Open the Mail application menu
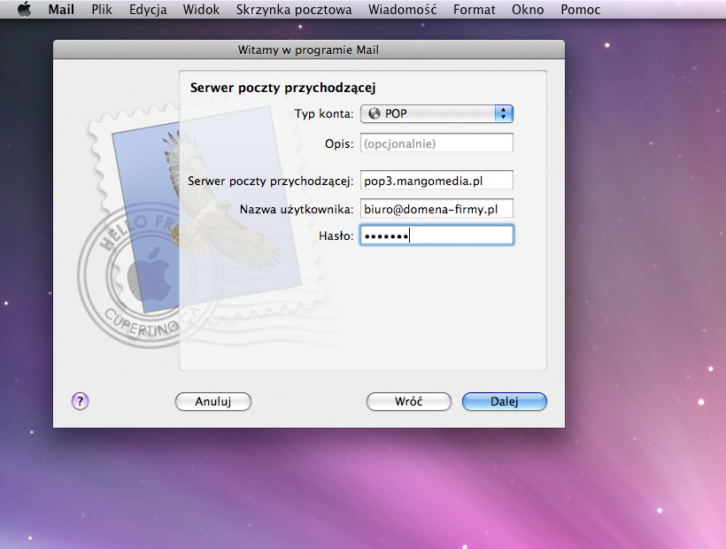Viewport: 726px width, 549px height. (x=61, y=9)
